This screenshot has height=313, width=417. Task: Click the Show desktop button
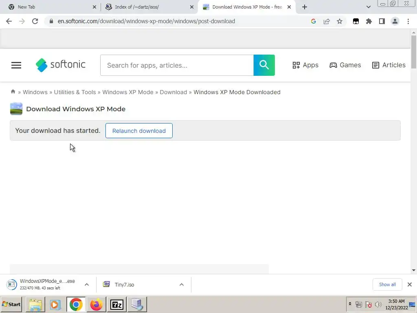click(413, 304)
